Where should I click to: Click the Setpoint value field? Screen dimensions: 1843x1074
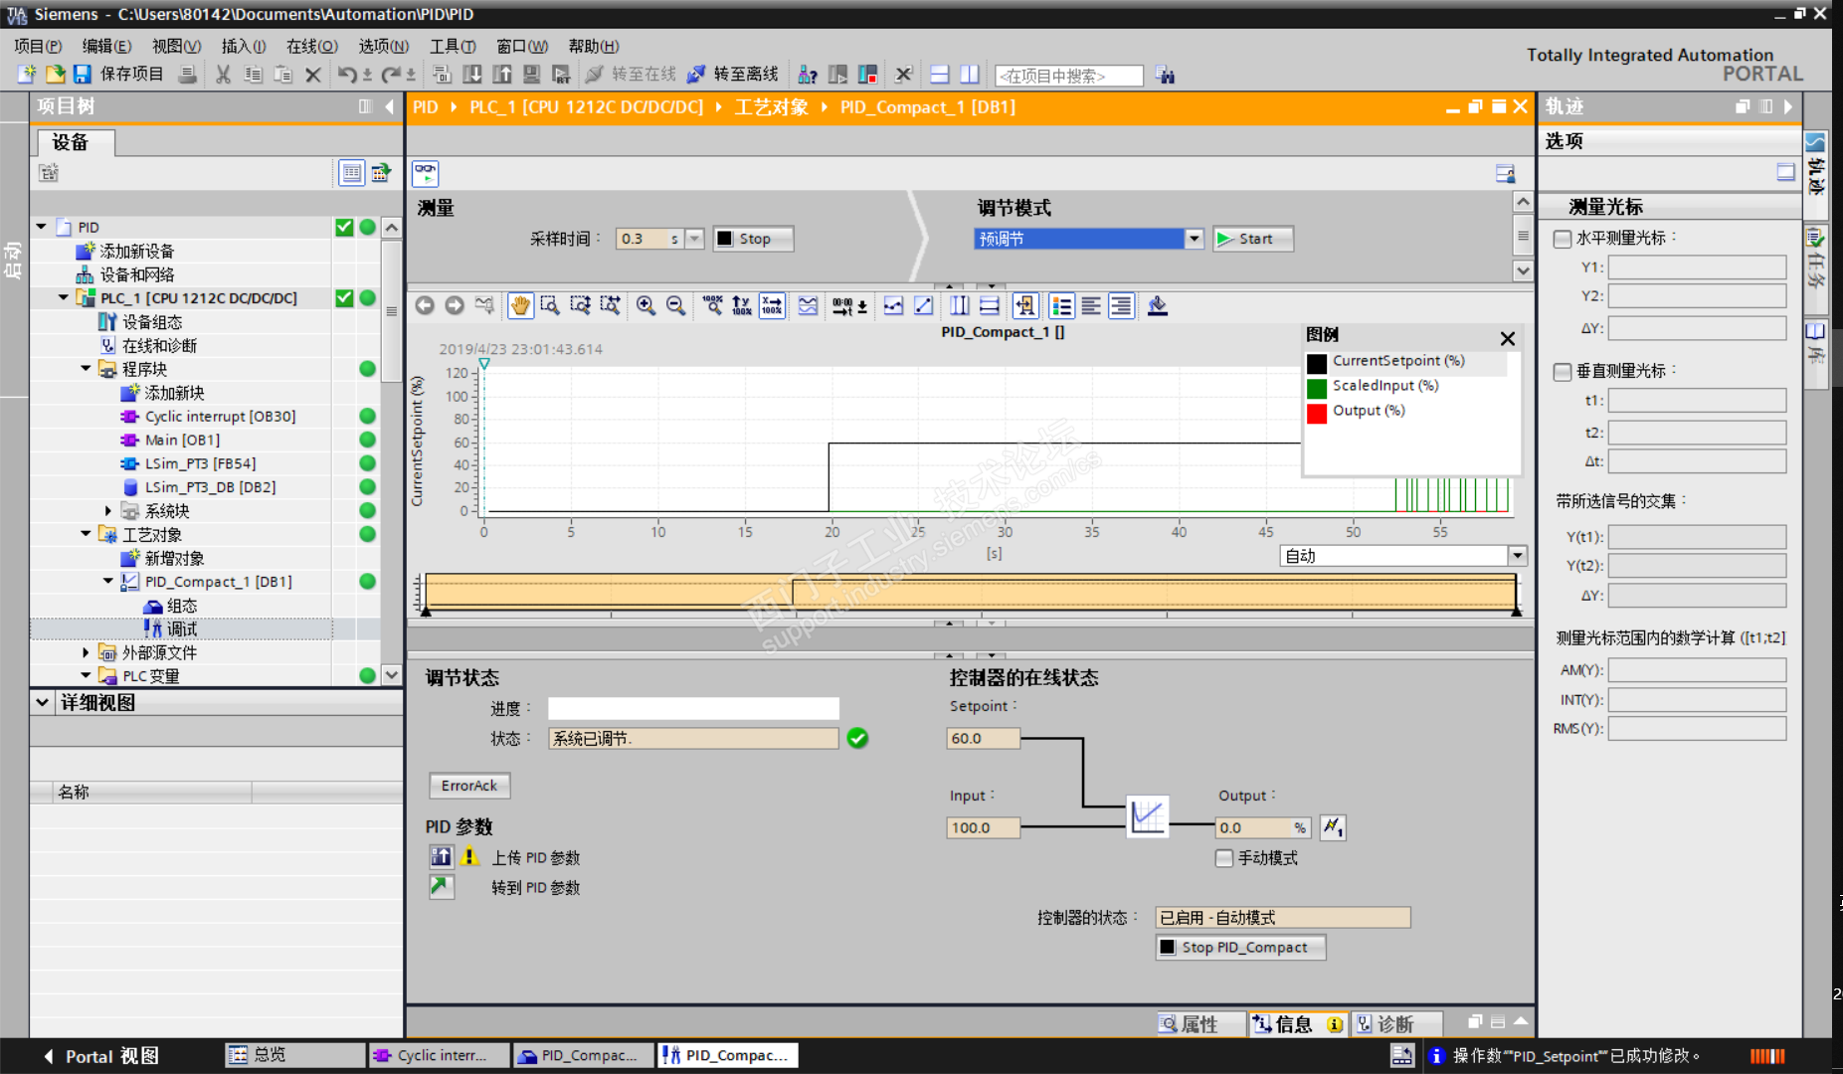coord(983,738)
